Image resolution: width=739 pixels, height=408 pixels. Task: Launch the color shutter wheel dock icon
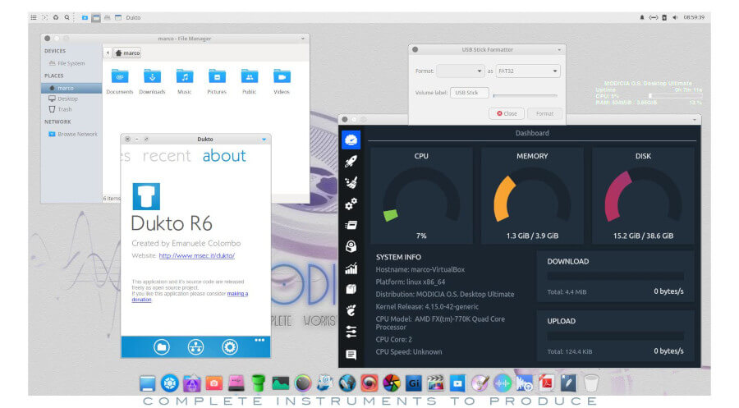click(391, 383)
